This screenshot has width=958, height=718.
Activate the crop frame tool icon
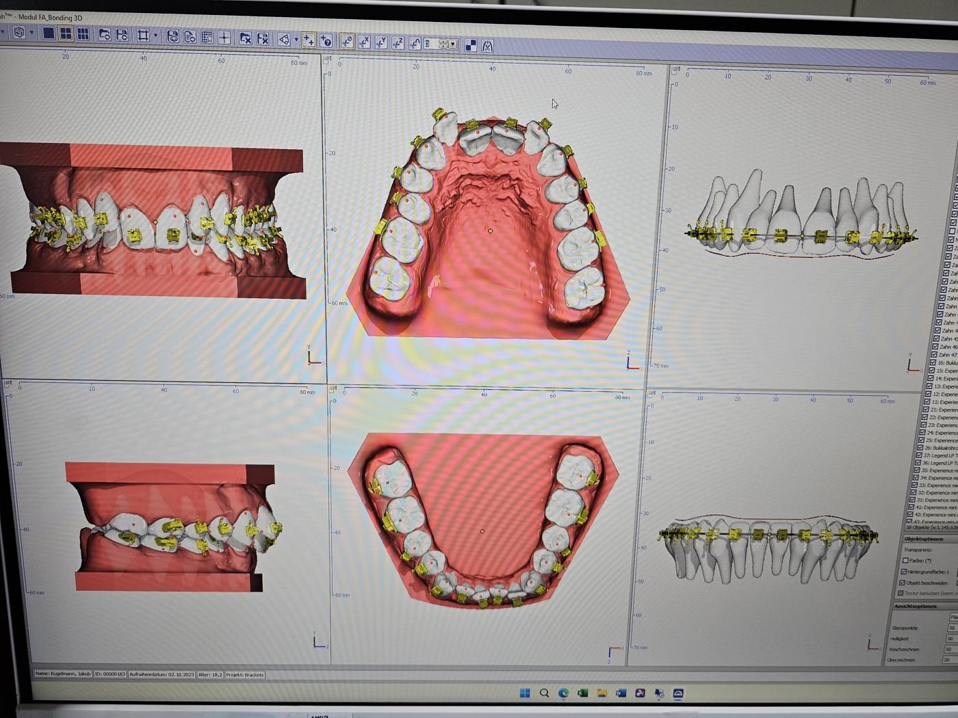tap(143, 35)
